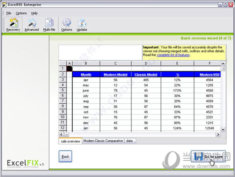Switch to the data sheet tab
The image size is (235, 177).
click(129, 141)
